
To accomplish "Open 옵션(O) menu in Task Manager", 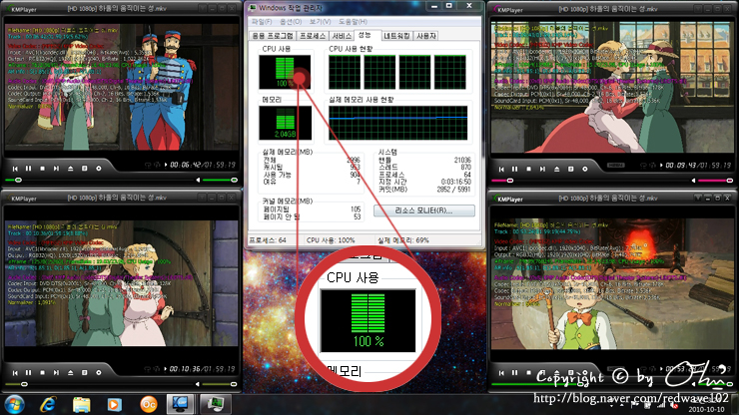I will point(291,22).
